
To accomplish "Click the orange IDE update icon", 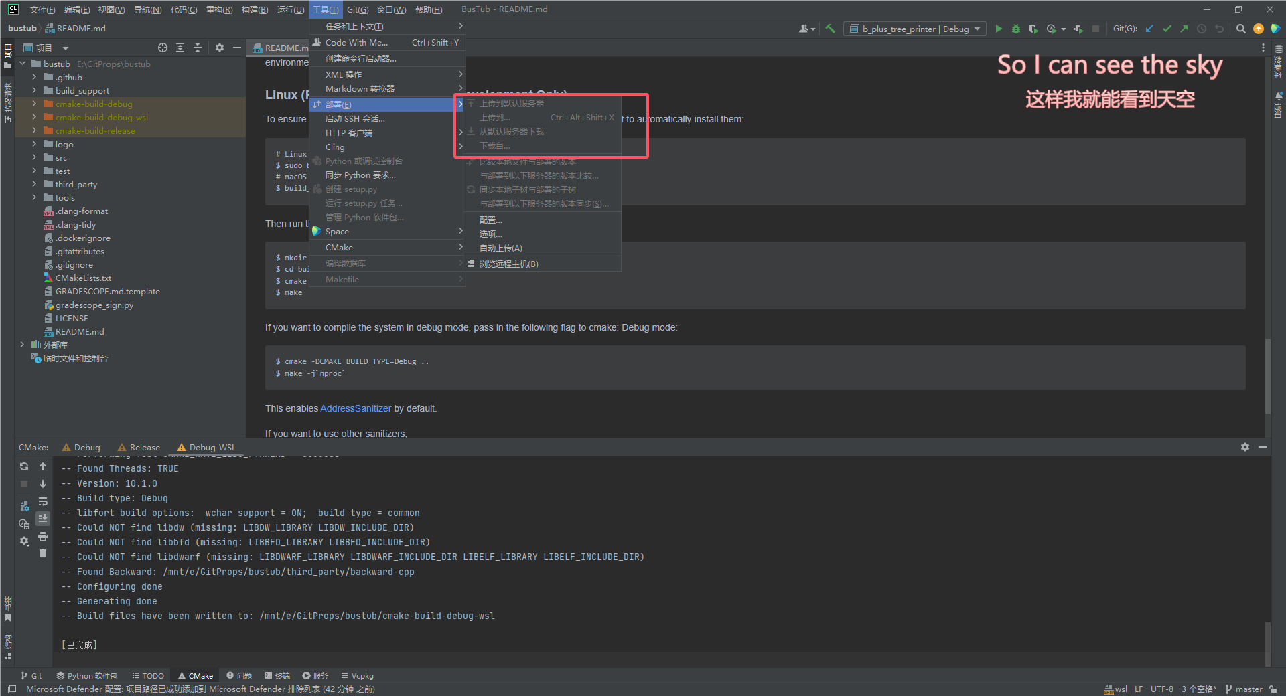I will (1259, 29).
